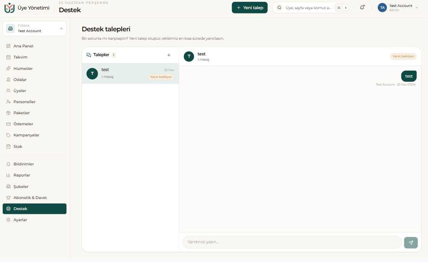Expand the Test Account user dropdown
This screenshot has height=262, width=428.
pyautogui.click(x=398, y=8)
